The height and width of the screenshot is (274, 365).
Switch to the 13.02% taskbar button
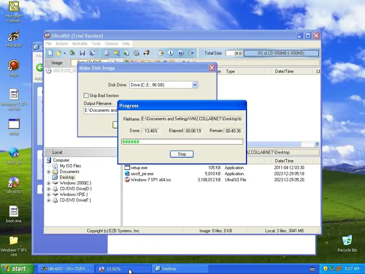pos(123,269)
